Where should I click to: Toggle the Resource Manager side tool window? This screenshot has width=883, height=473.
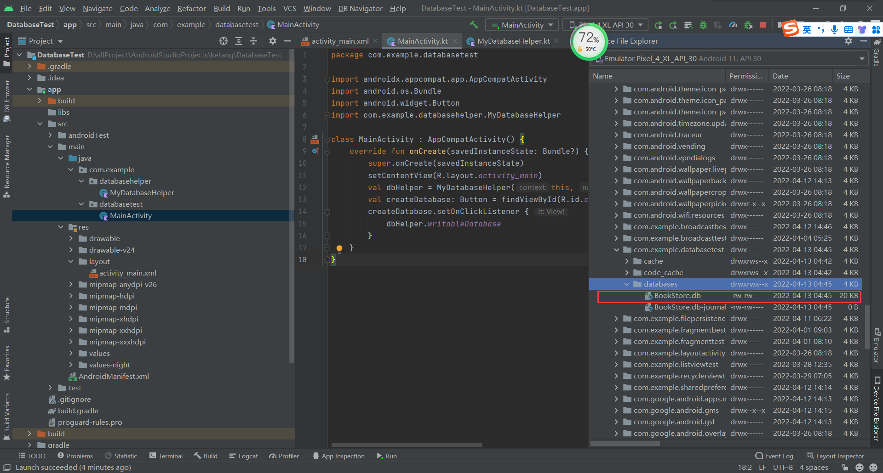pyautogui.click(x=6, y=166)
